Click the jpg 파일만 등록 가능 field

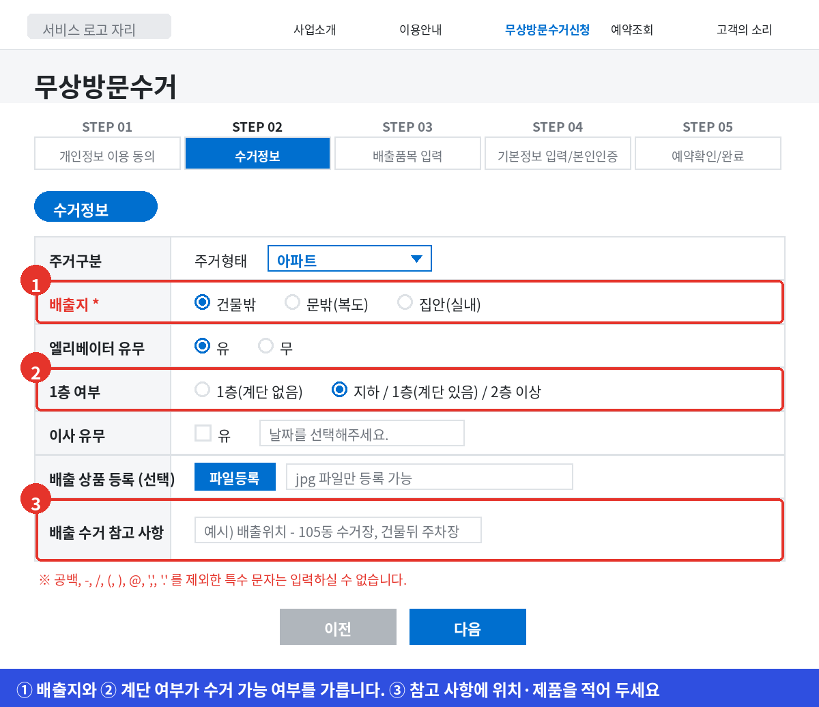[x=429, y=477]
